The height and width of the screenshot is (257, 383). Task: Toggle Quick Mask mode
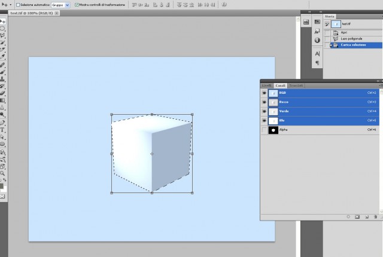[2, 196]
